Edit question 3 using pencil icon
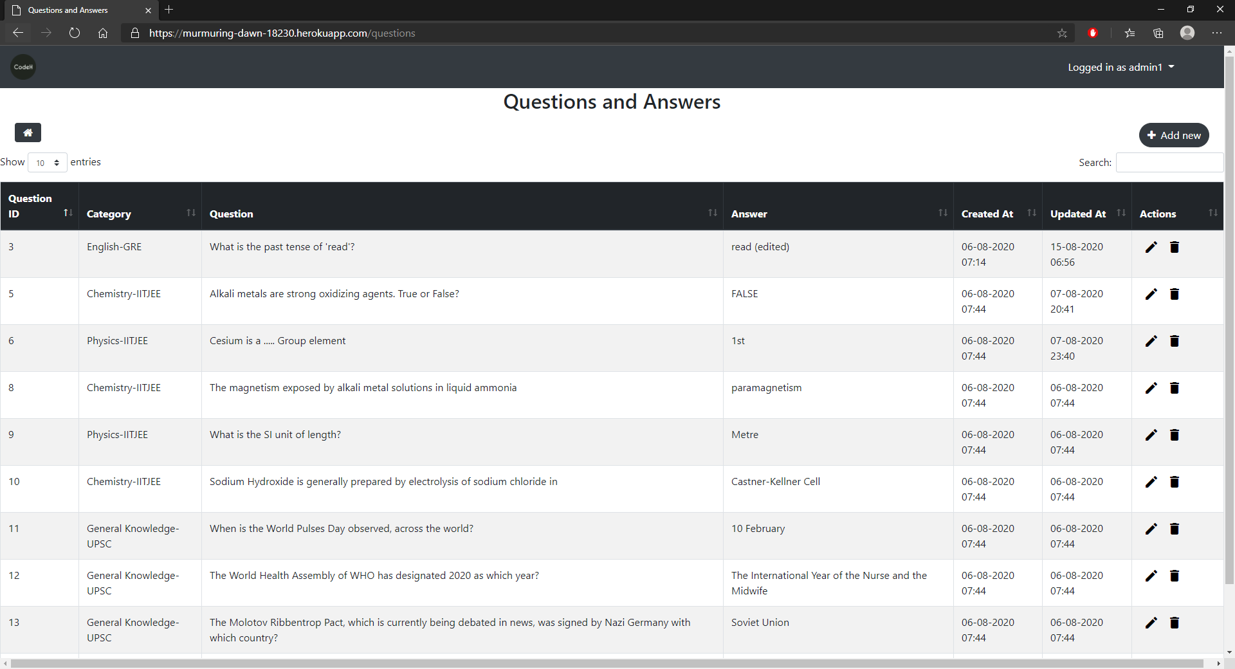Viewport: 1235px width, 669px height. tap(1151, 247)
